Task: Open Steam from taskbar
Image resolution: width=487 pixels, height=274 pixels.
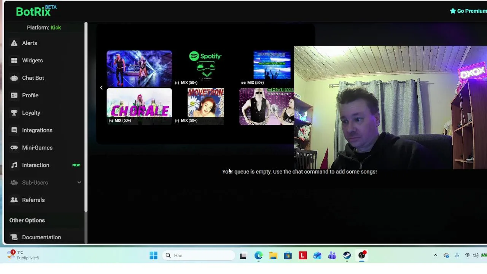Action: 347,255
